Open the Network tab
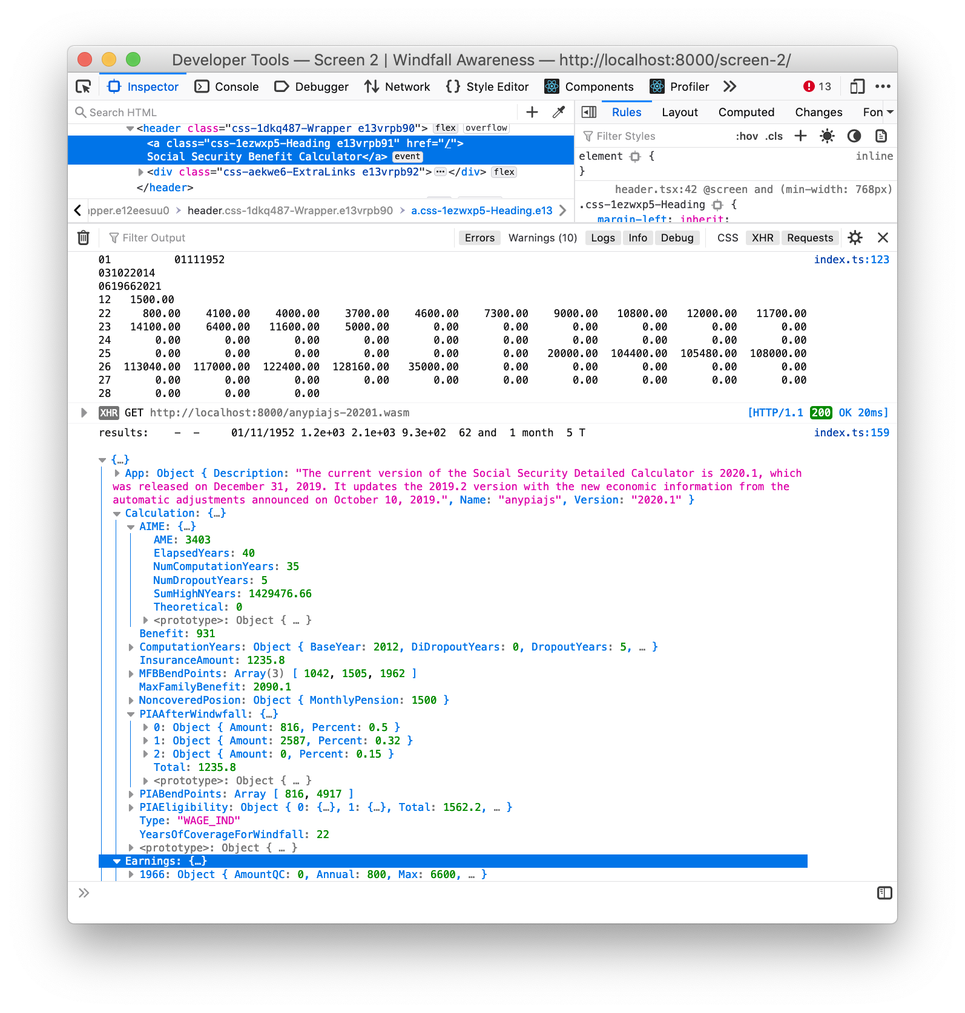Screen dimensions: 965x1013 [397, 87]
